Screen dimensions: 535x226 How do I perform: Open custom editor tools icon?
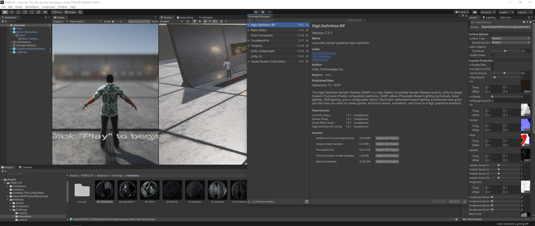coord(45,12)
